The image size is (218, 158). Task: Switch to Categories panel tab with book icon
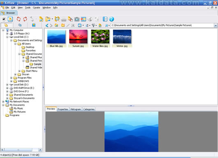pyautogui.click(x=34, y=25)
